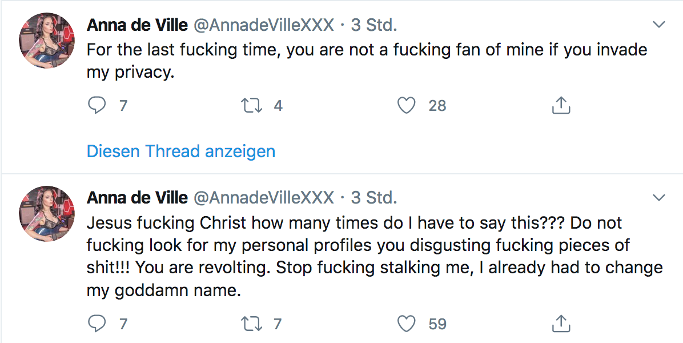This screenshot has width=683, height=343.
Task: Expand the second tweet's options chevron menu
Action: tap(659, 198)
